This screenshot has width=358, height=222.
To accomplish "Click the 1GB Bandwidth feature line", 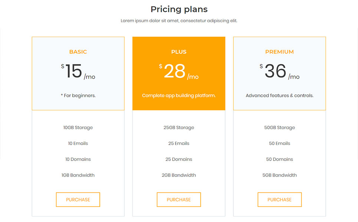I will (x=78, y=175).
